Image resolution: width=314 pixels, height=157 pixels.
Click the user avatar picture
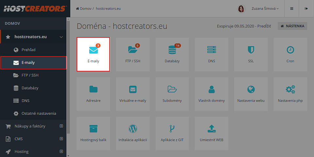click(x=241, y=9)
